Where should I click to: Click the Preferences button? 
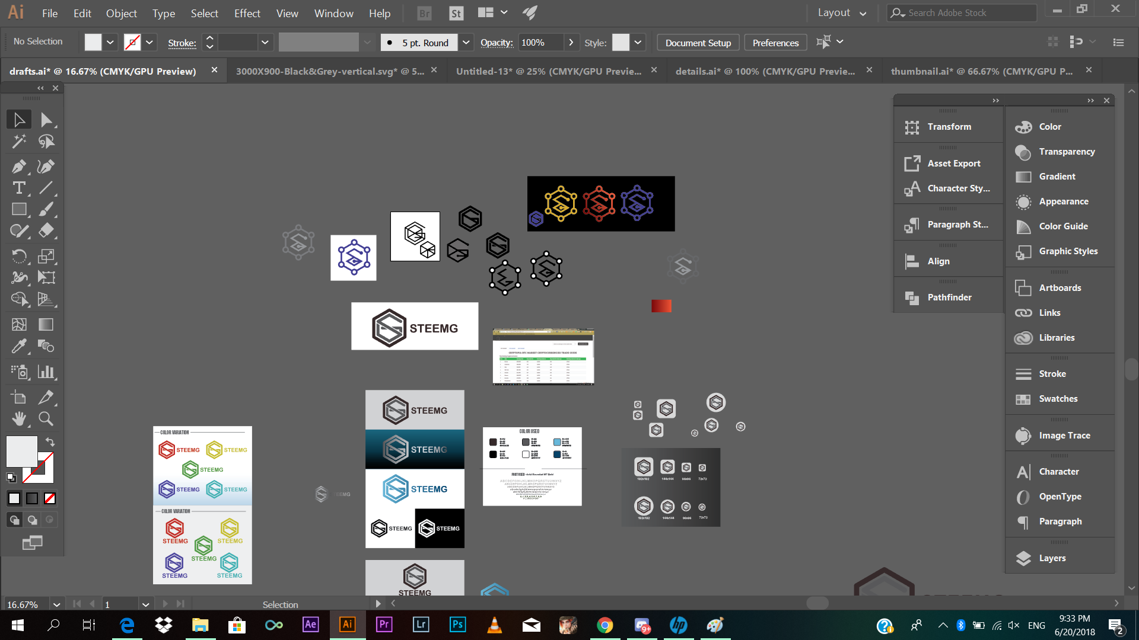pos(775,43)
